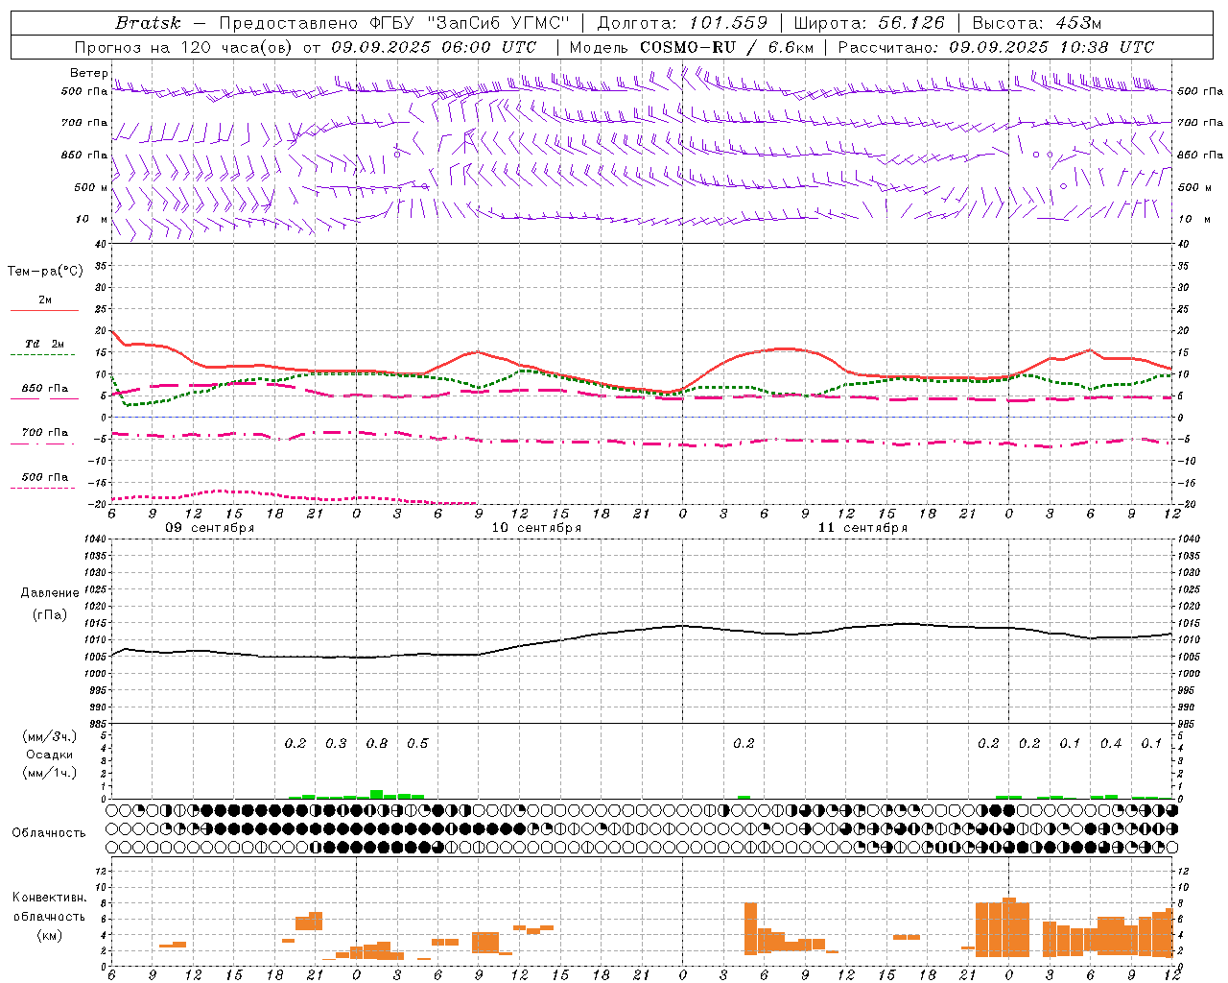Screen dimensions: 1228x983
Task: Click the date label "11 сентября"
Action: tap(862, 528)
